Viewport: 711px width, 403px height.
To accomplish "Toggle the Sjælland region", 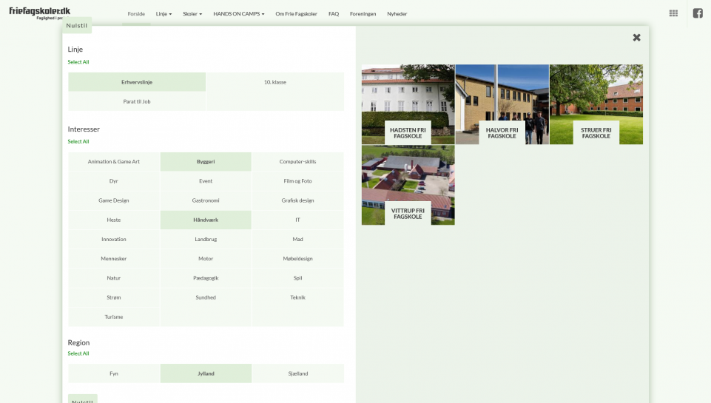I will click(298, 373).
